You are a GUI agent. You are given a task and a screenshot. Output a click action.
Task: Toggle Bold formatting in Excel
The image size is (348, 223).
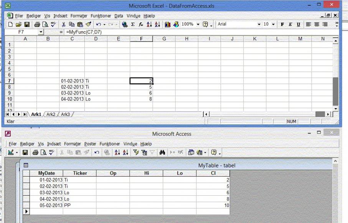[x=282, y=25]
